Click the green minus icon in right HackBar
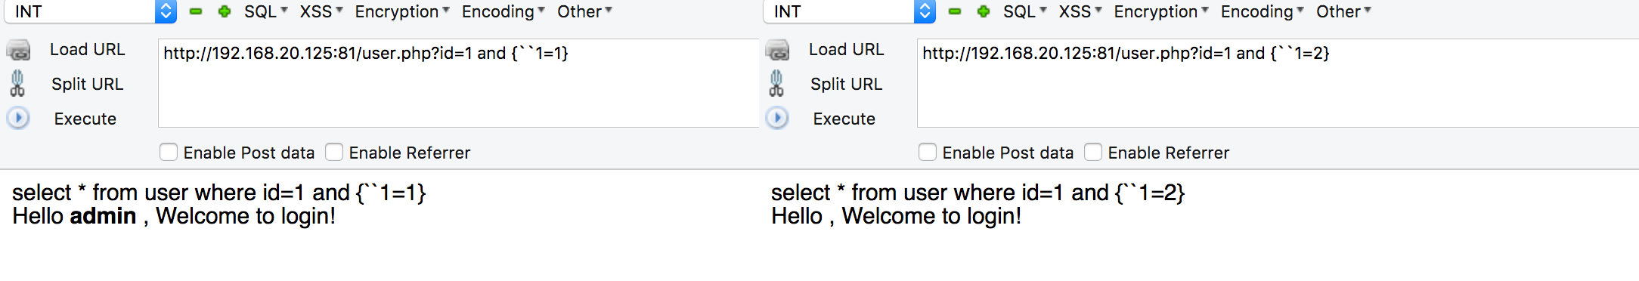This screenshot has height=281, width=1639. 955,11
